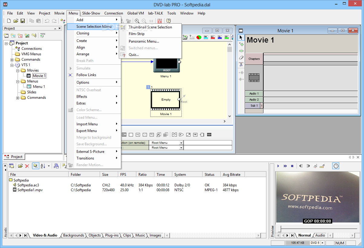Choose Panoramic Menu... submenu item
Image resolution: width=364 pixels, height=248 pixels.
point(150,41)
